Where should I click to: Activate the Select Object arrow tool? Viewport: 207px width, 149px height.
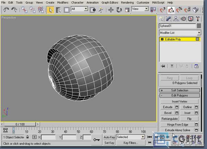(50, 10)
